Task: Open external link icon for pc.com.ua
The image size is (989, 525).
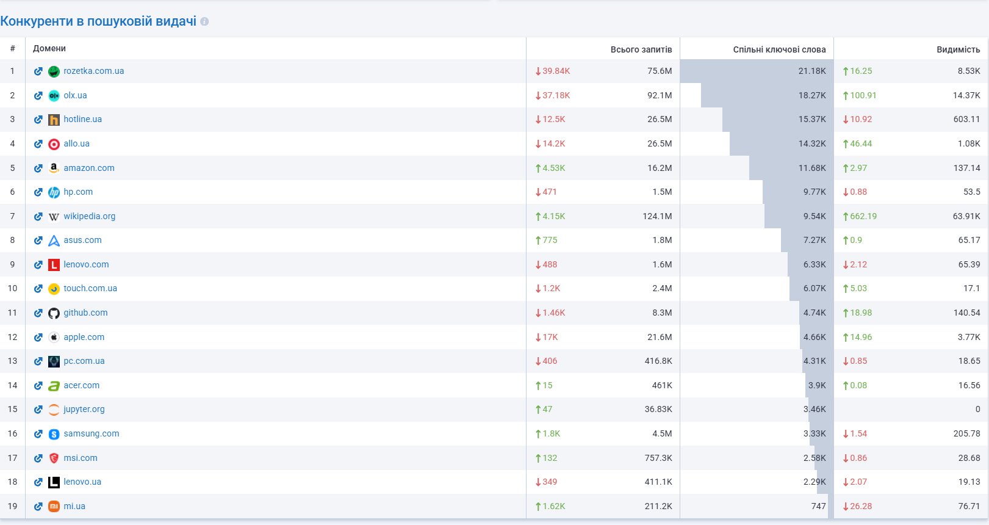Action: tap(38, 361)
